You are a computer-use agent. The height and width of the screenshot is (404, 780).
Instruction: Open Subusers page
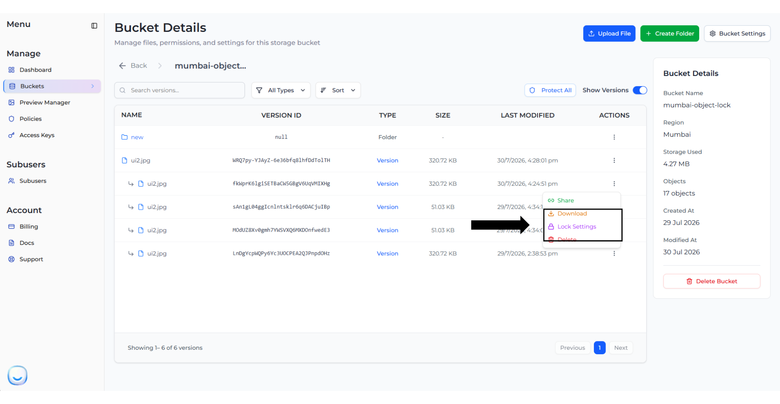(x=33, y=181)
